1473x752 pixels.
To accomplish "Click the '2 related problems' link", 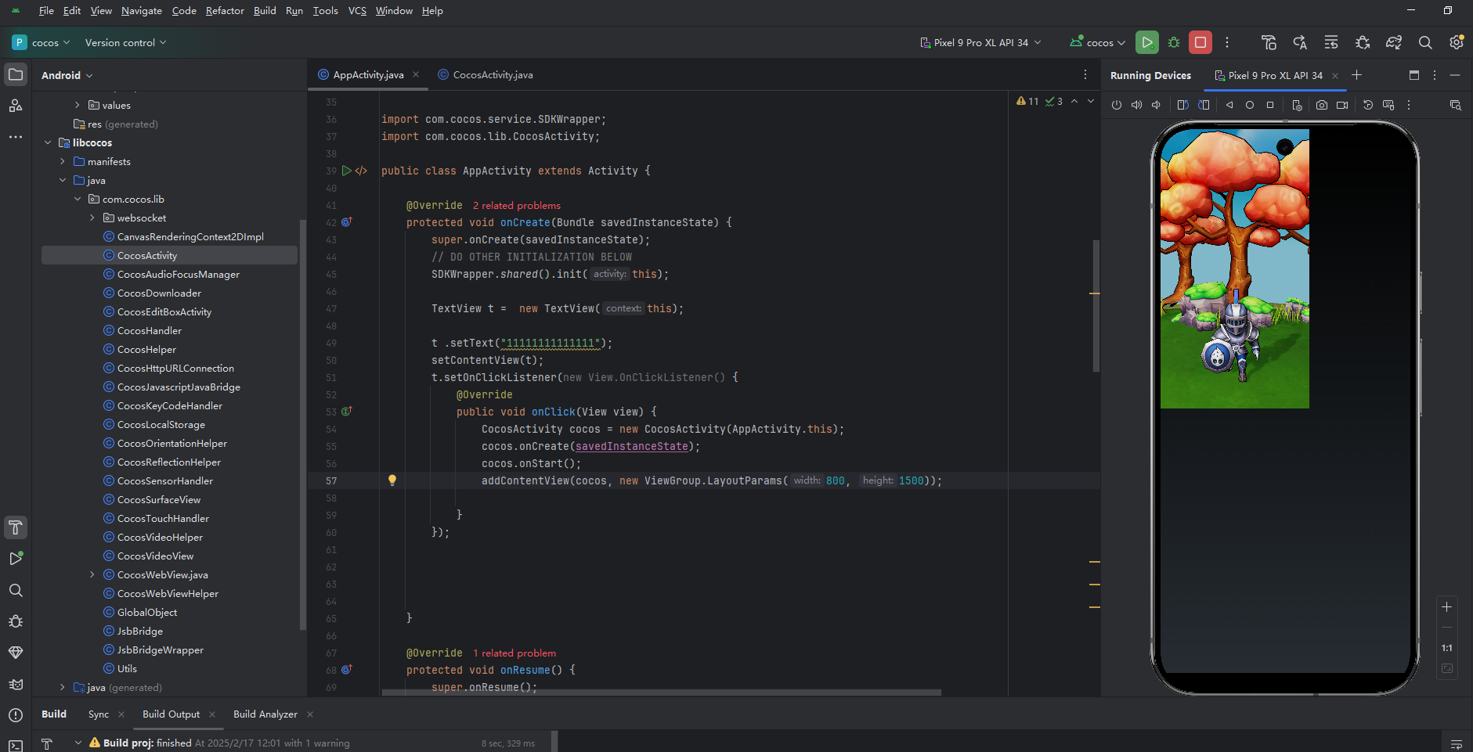I will tap(517, 205).
